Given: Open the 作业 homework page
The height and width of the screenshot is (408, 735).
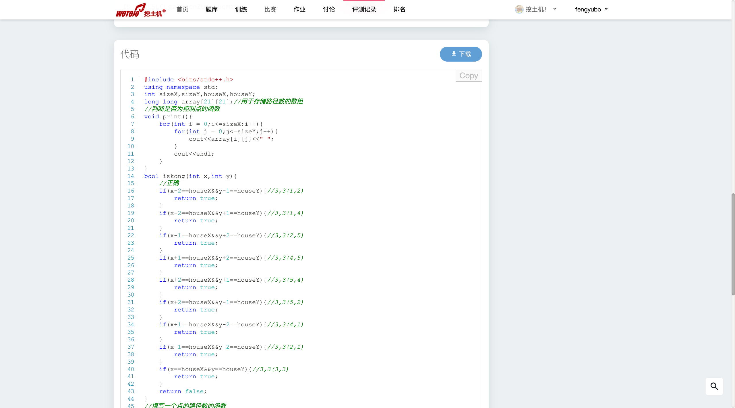Looking at the screenshot, I should tap(299, 9).
